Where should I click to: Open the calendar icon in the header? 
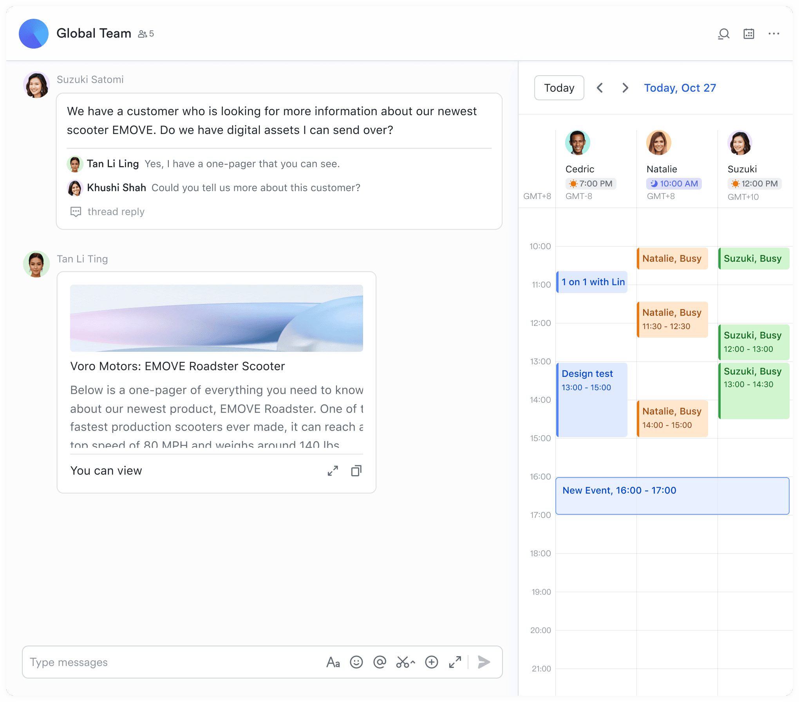[749, 34]
